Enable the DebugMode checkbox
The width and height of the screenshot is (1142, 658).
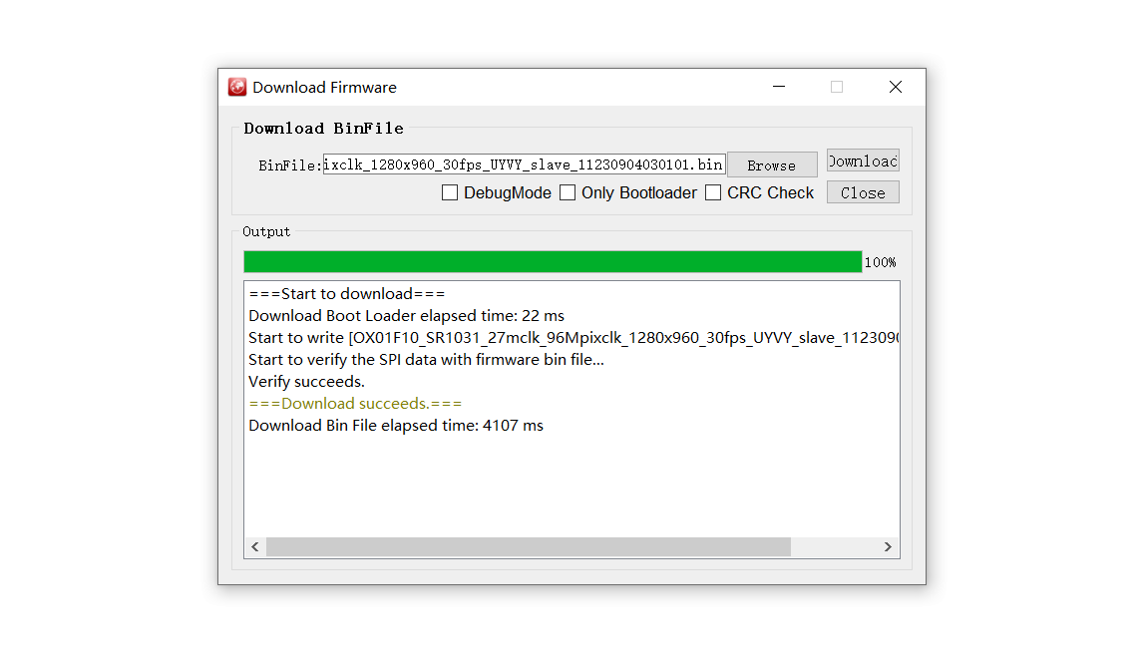[450, 193]
